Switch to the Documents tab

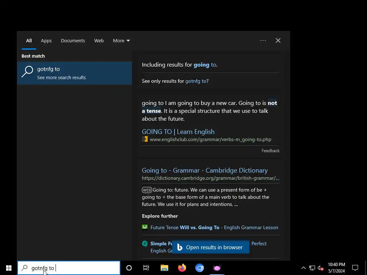(x=73, y=41)
